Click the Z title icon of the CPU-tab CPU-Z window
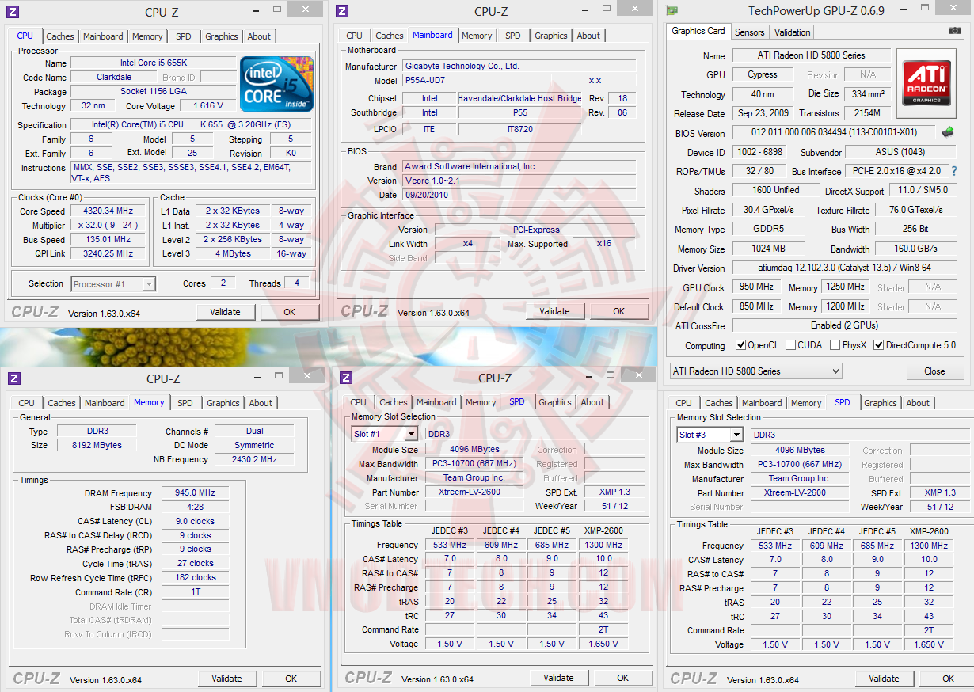 pos(13,11)
